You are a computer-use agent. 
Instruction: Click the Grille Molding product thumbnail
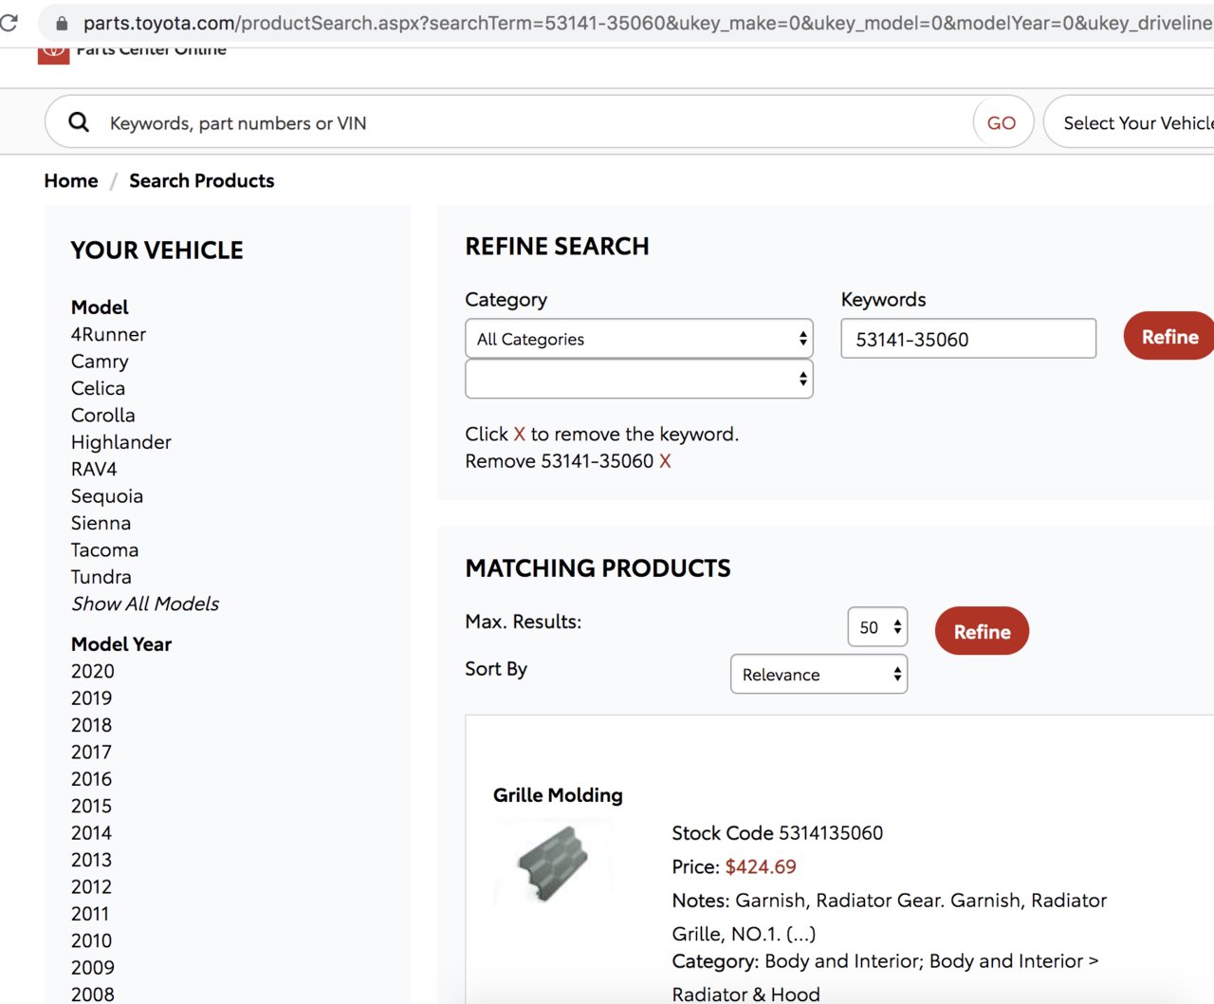pos(554,863)
